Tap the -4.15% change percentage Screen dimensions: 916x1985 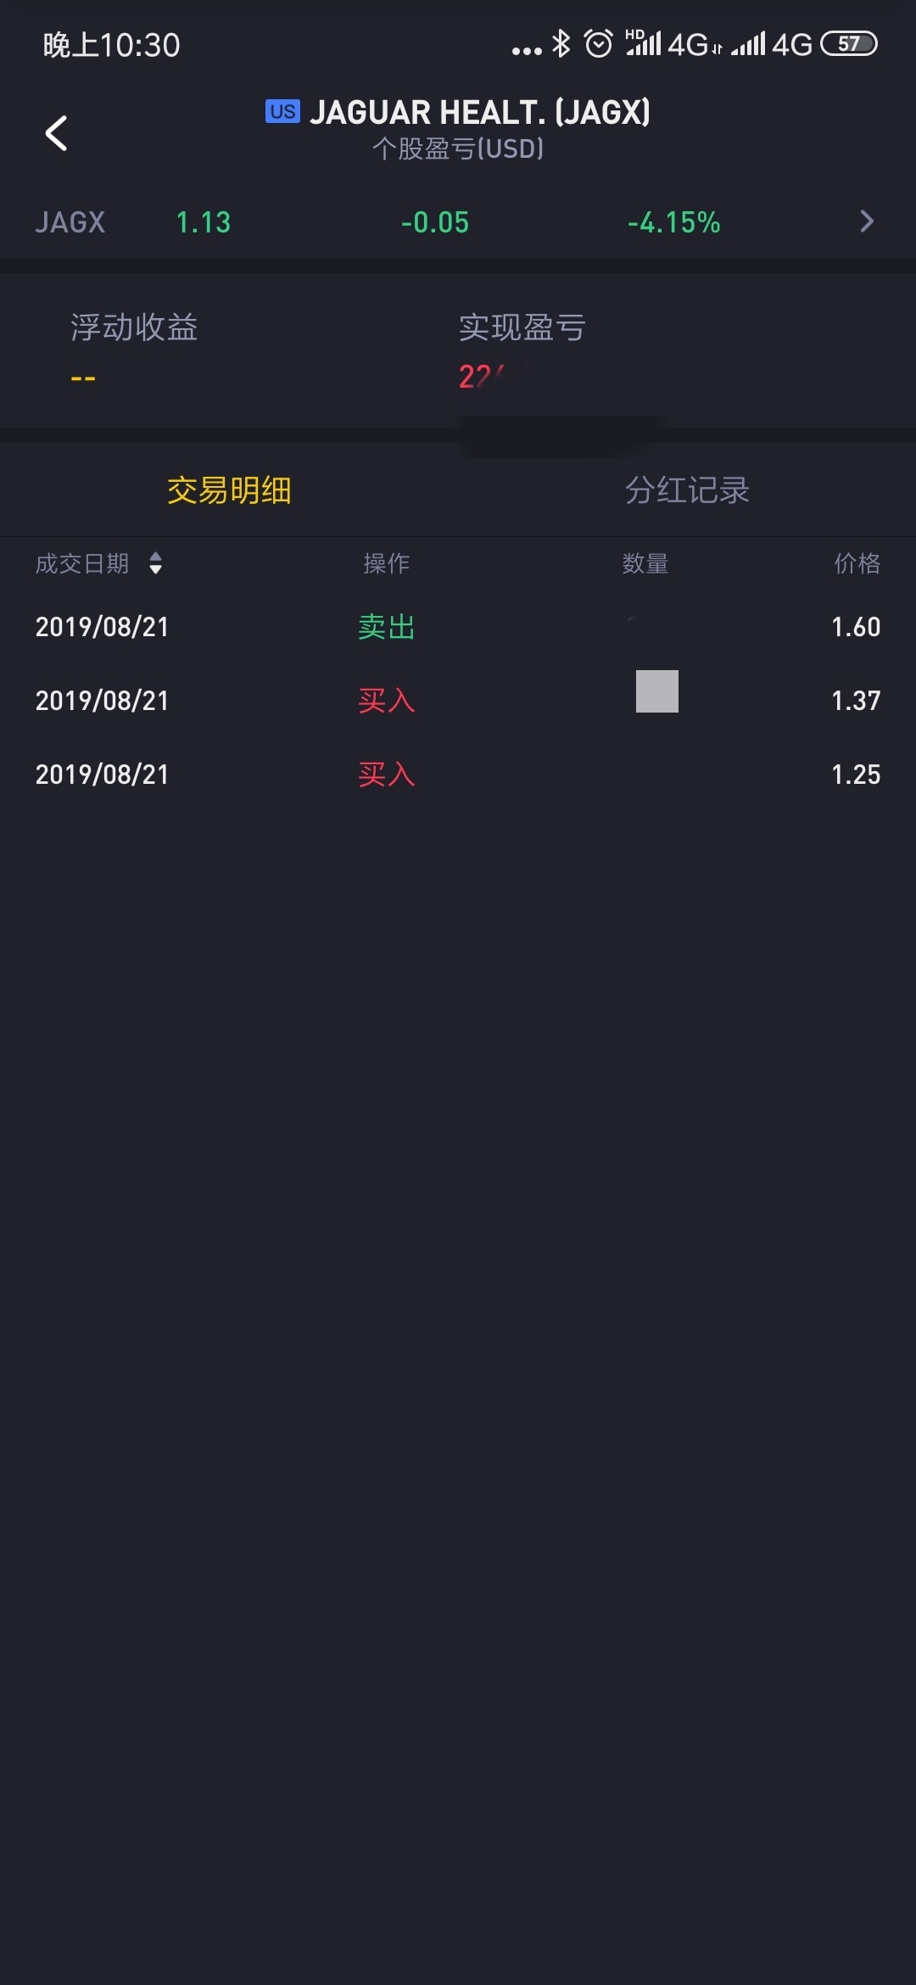[x=673, y=222]
